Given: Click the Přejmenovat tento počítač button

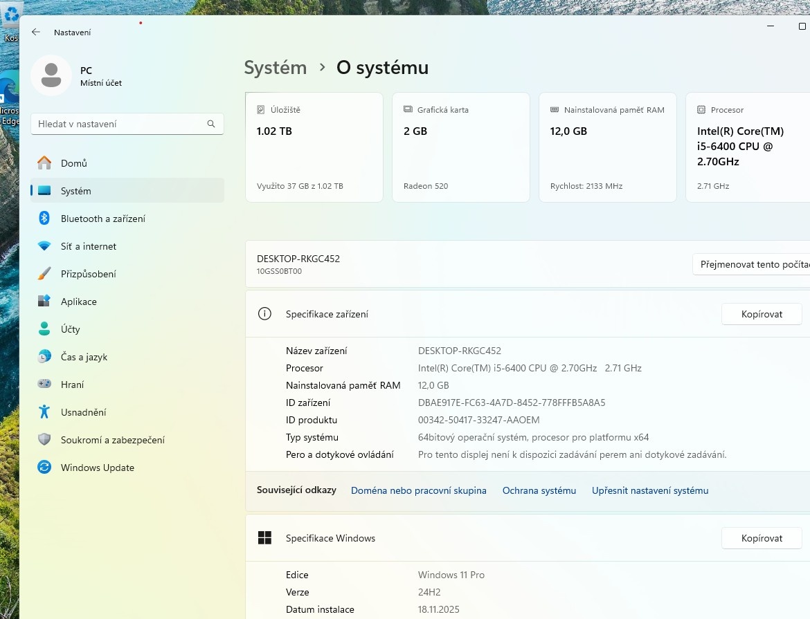Looking at the screenshot, I should 755,264.
